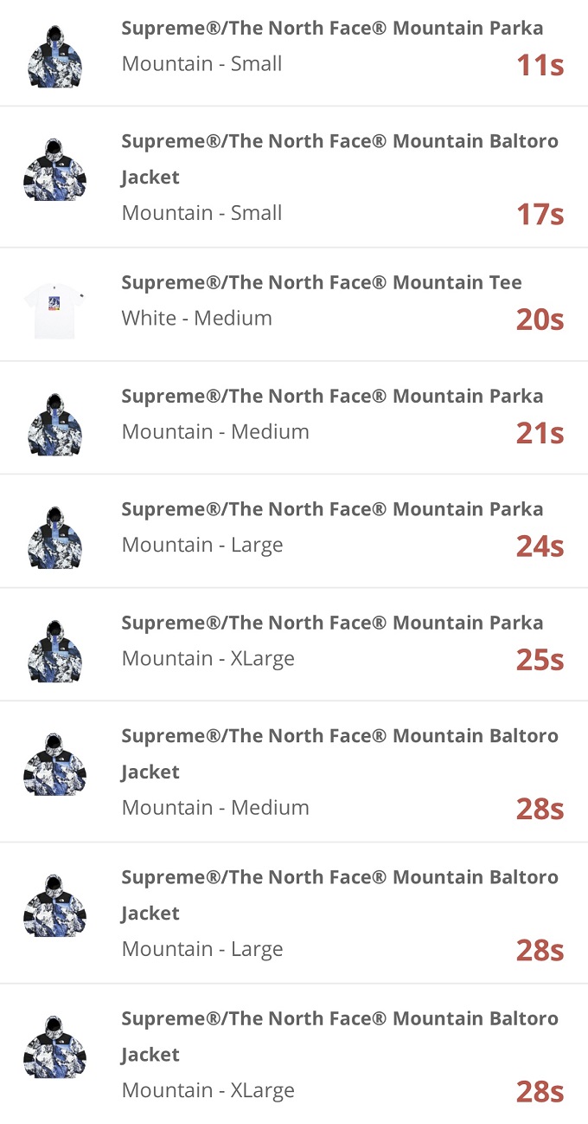Click the "White - Medium" variant text
Image resolution: width=588 pixels, height=1124 pixels.
point(197,318)
